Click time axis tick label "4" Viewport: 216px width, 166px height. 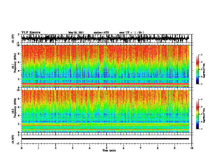(90, 148)
